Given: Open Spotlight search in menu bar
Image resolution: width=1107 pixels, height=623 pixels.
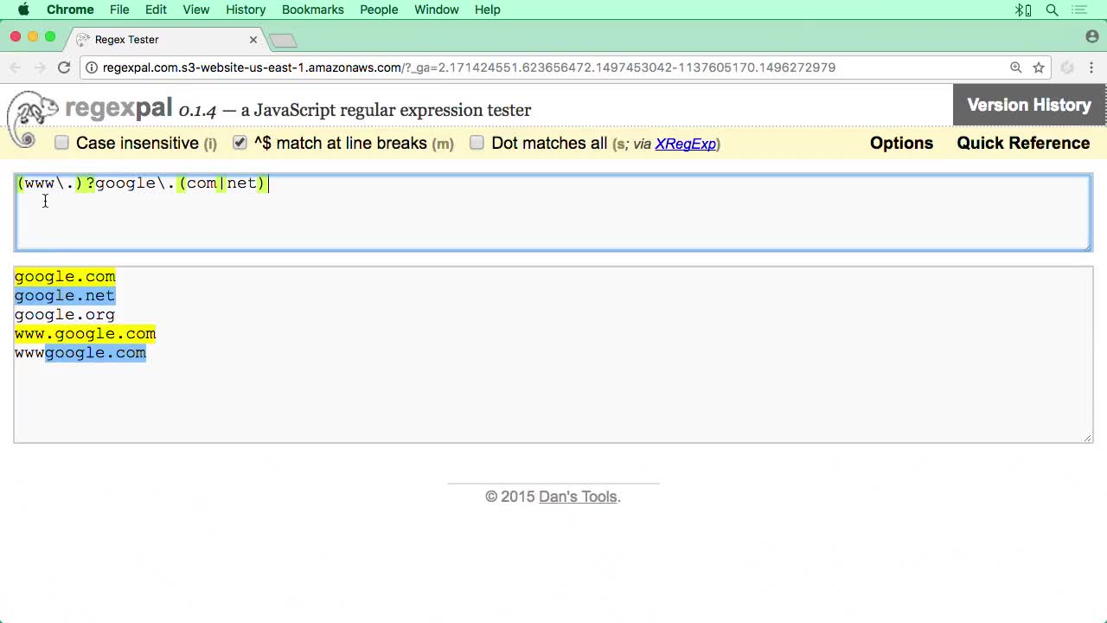Looking at the screenshot, I should (1052, 10).
